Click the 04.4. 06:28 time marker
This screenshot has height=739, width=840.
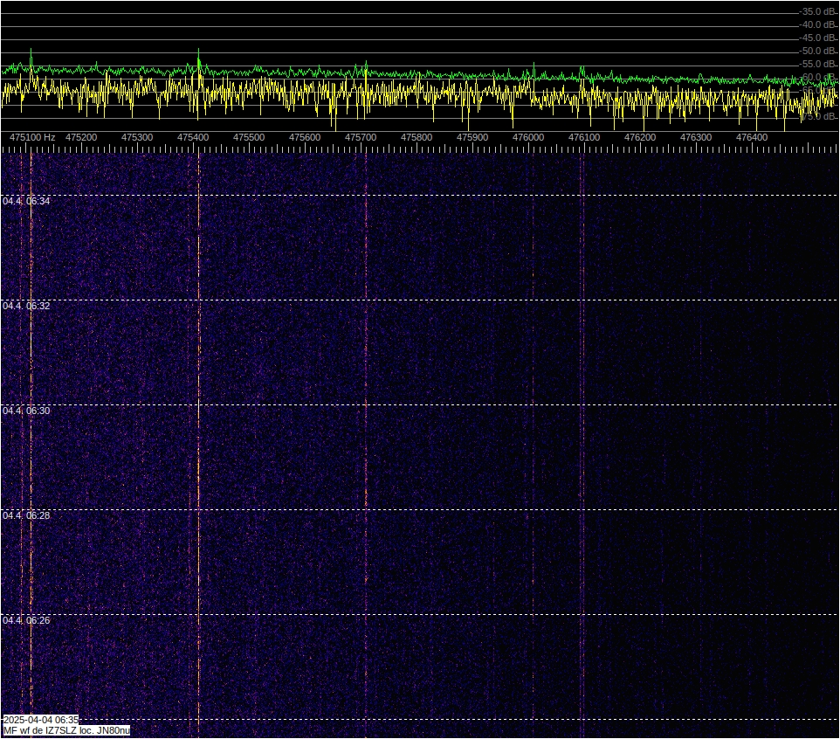click(x=26, y=515)
